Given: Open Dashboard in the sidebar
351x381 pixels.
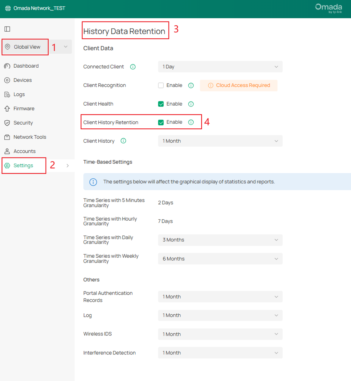Looking at the screenshot, I should click(x=26, y=66).
